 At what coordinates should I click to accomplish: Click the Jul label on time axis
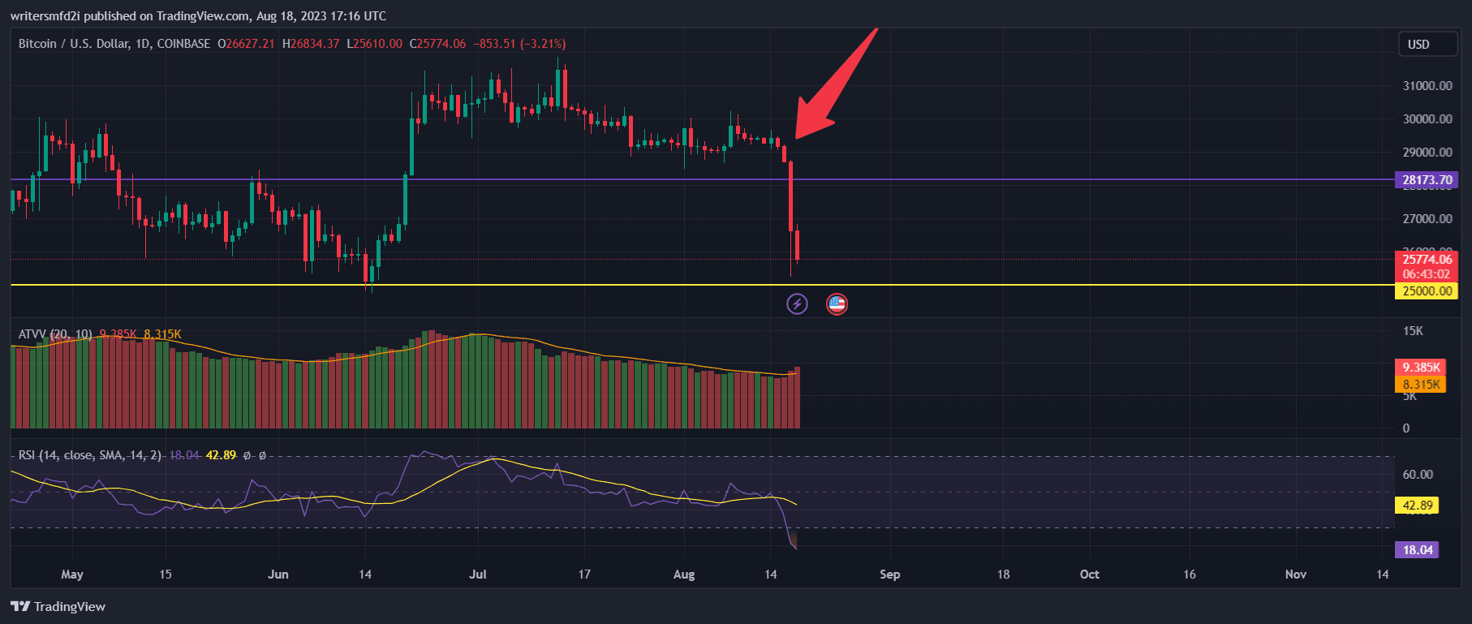coord(478,575)
